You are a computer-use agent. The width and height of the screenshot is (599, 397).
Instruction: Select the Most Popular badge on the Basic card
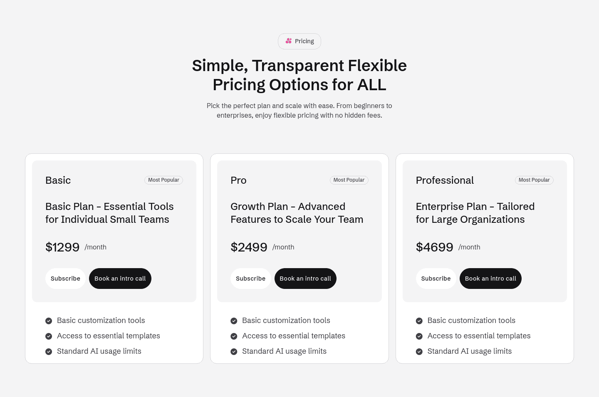[x=163, y=180]
